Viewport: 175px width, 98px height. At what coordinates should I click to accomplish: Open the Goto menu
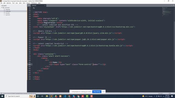tap(20, 3)
